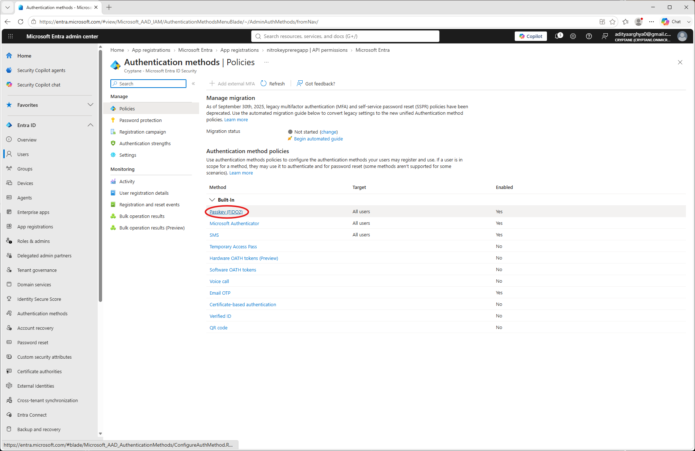Open Settings in Manage menu
This screenshot has width=695, height=451.
(x=128, y=155)
